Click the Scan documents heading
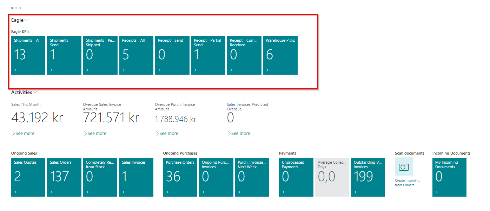This screenshot has width=490, height=211. point(409,153)
